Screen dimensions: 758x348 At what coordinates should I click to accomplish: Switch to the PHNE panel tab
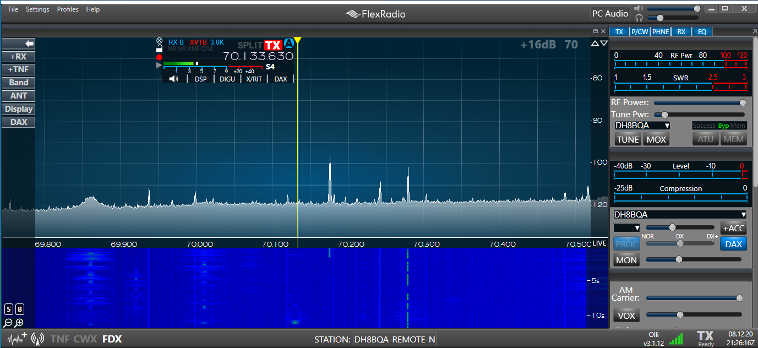(661, 31)
